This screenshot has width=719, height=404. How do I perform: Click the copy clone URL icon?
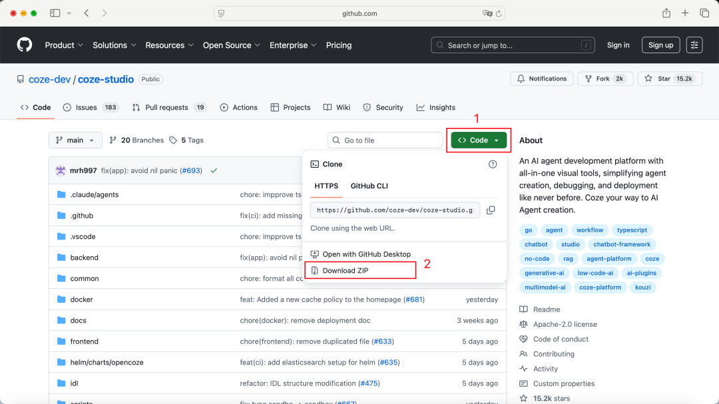(491, 210)
